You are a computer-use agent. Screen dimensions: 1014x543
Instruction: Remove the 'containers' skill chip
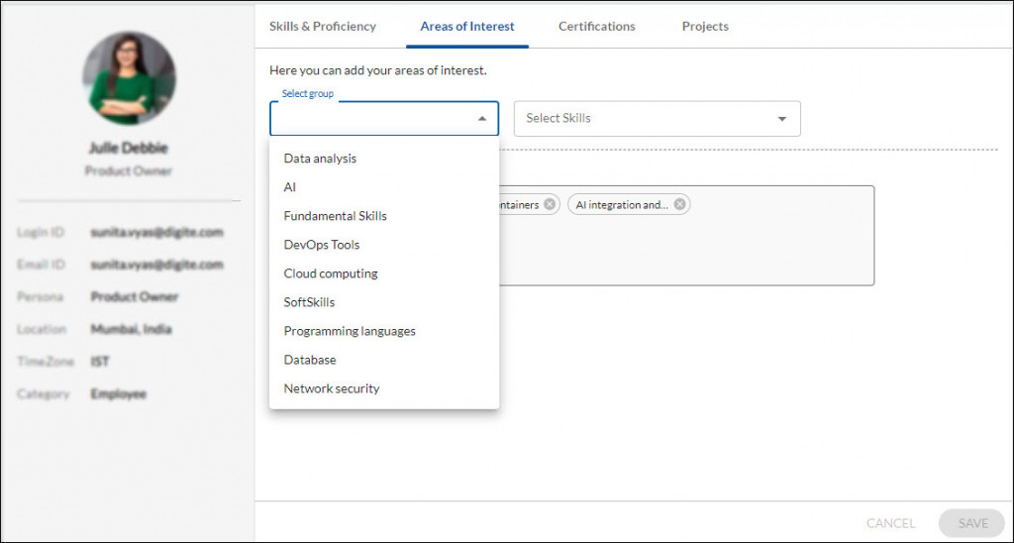point(549,204)
